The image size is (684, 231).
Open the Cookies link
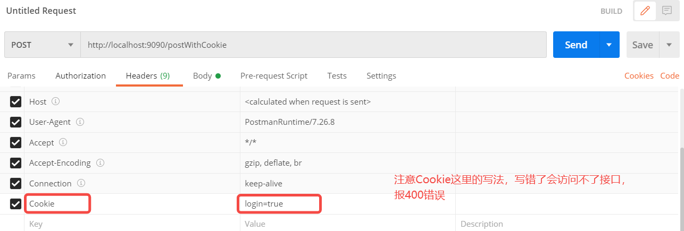click(x=639, y=76)
